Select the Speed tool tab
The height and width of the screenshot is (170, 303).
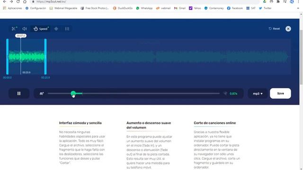41,29
